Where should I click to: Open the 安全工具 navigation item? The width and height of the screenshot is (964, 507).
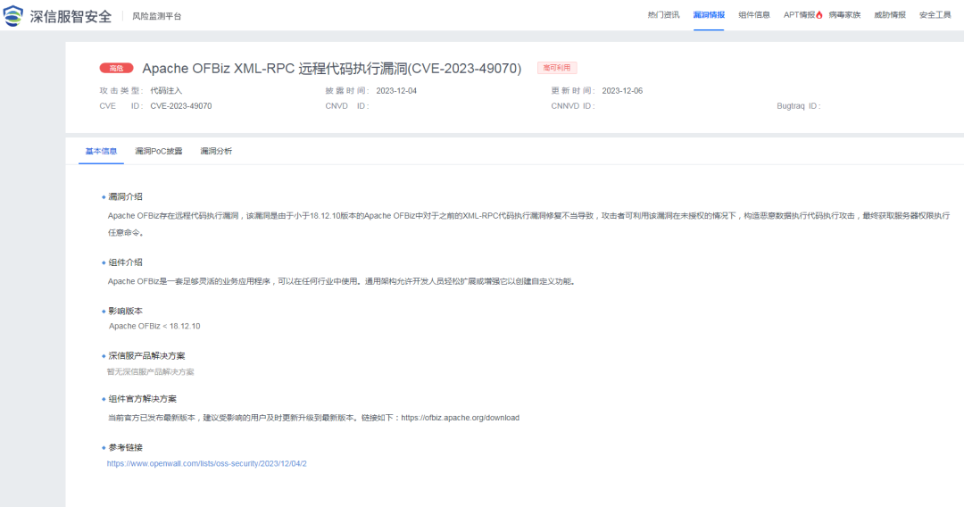pos(935,15)
